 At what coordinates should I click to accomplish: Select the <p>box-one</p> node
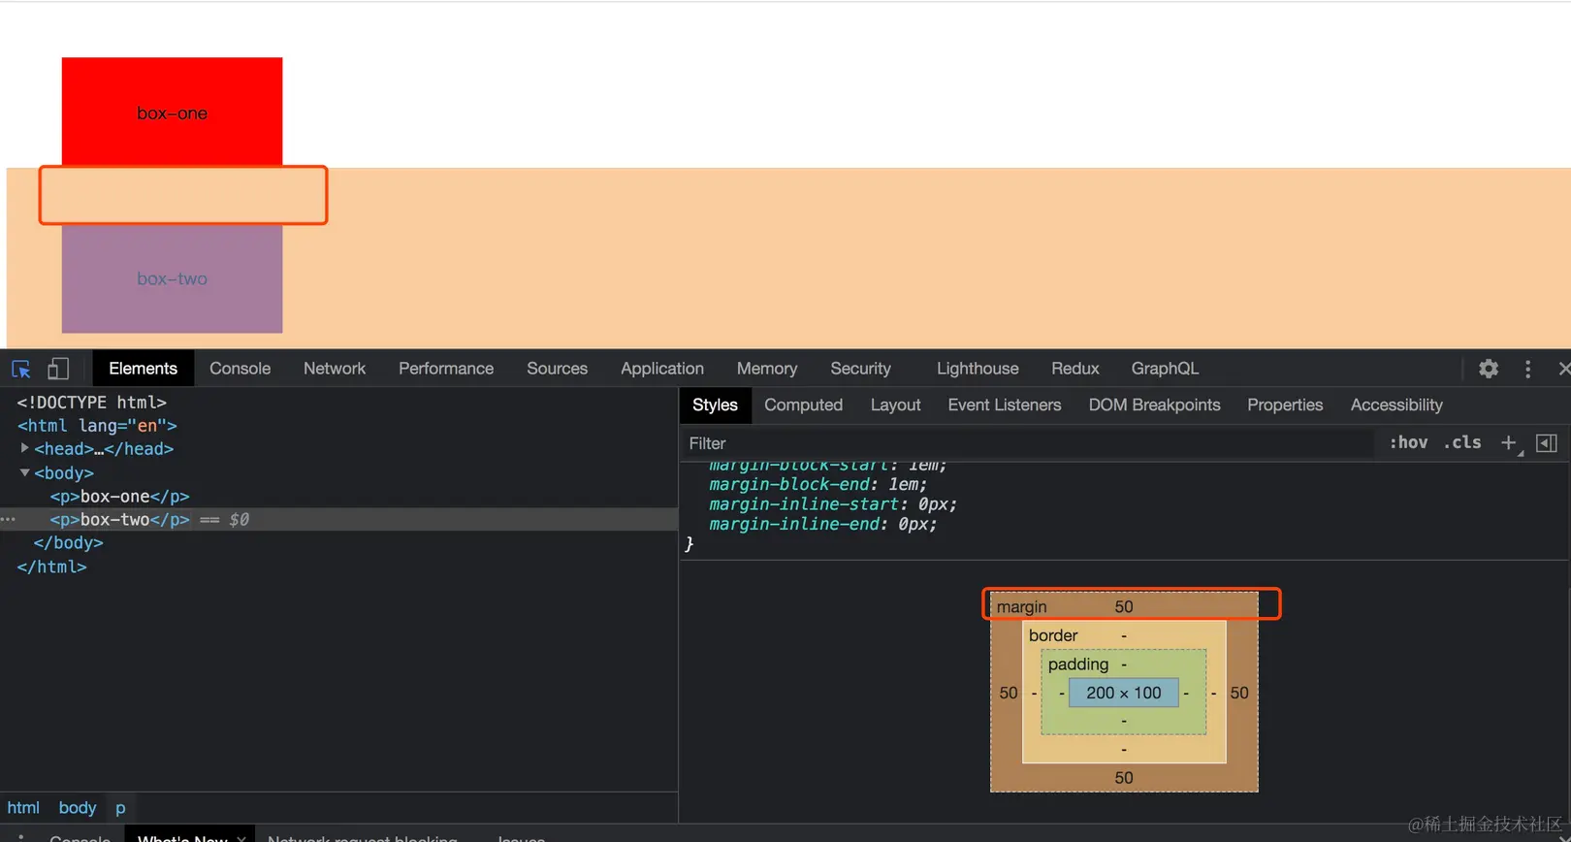point(119,496)
